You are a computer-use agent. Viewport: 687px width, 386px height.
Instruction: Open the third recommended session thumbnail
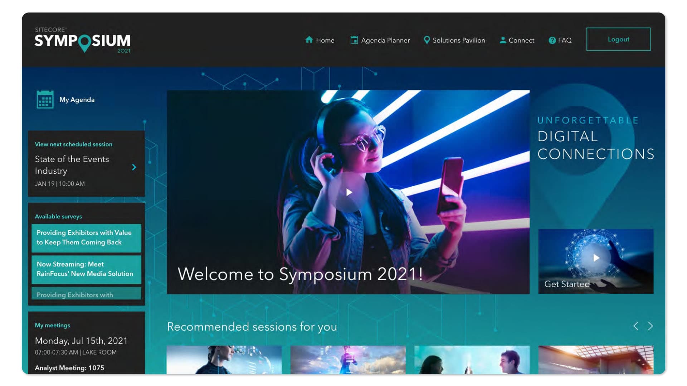472,360
